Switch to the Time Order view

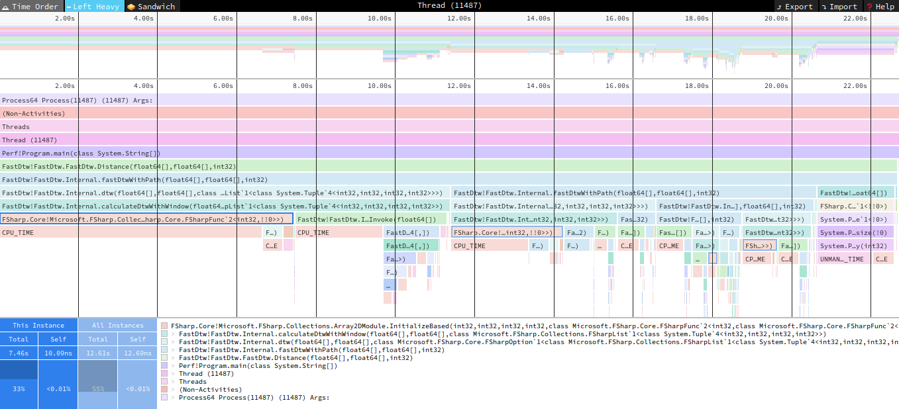[32, 6]
